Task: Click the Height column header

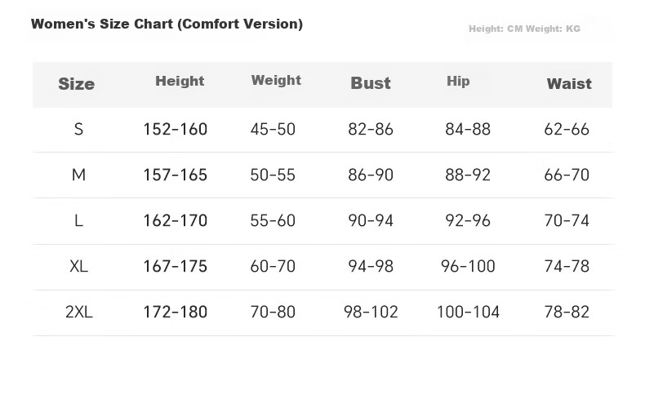Action: click(x=180, y=81)
